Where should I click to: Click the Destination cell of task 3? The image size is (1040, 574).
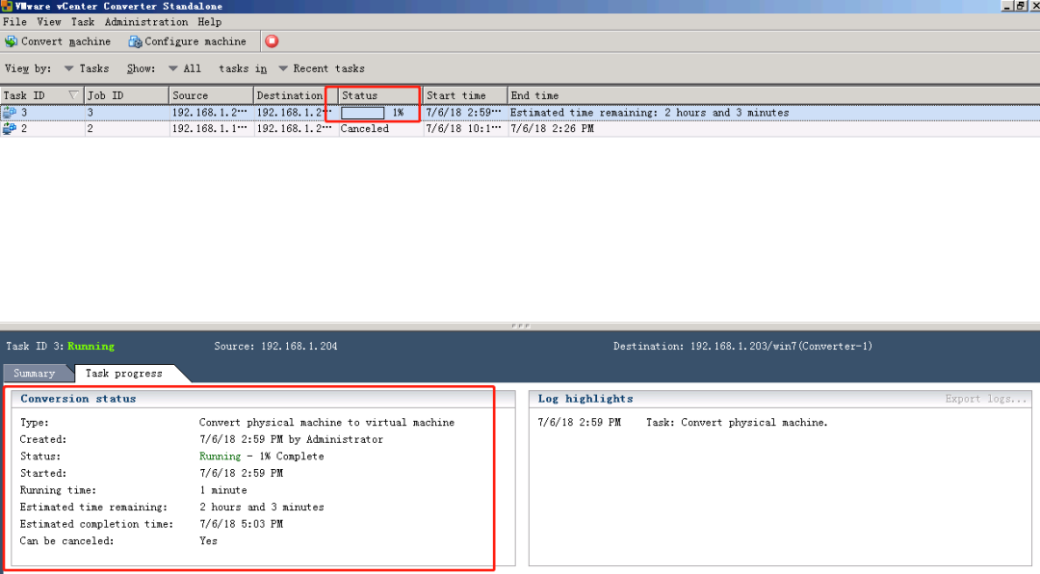(294, 113)
